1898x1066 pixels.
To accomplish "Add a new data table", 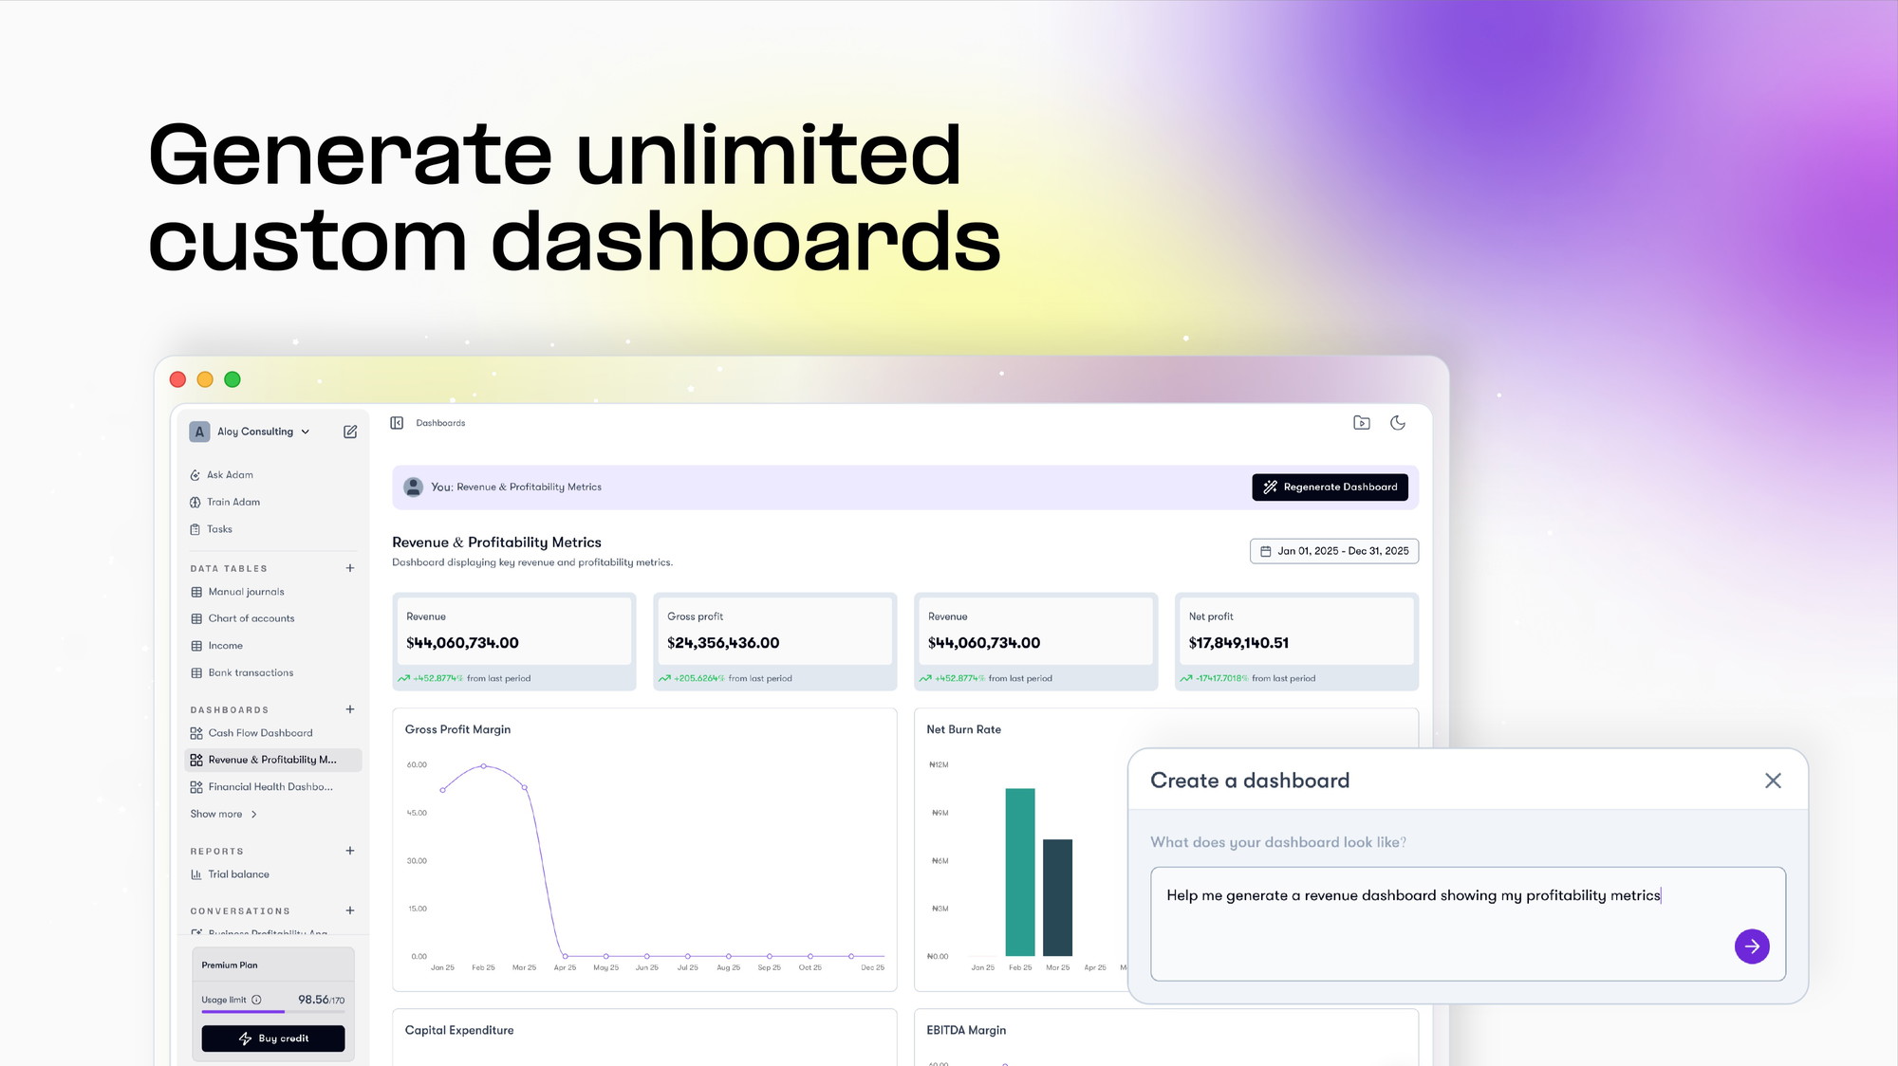I will [350, 568].
